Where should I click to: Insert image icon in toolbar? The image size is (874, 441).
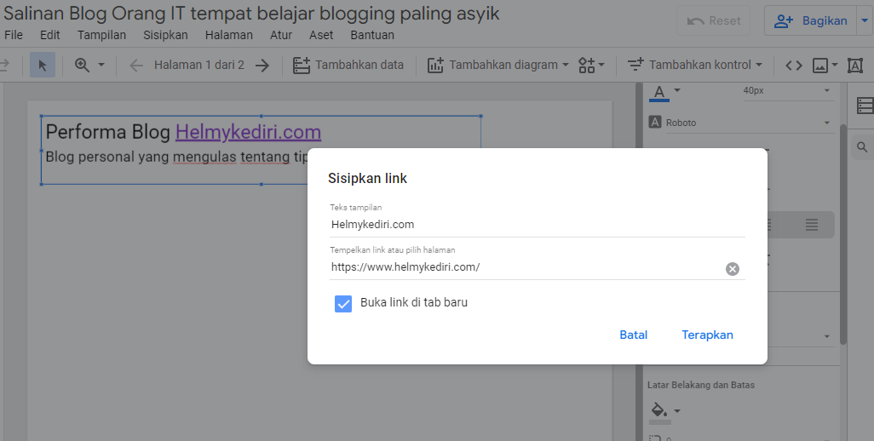820,66
